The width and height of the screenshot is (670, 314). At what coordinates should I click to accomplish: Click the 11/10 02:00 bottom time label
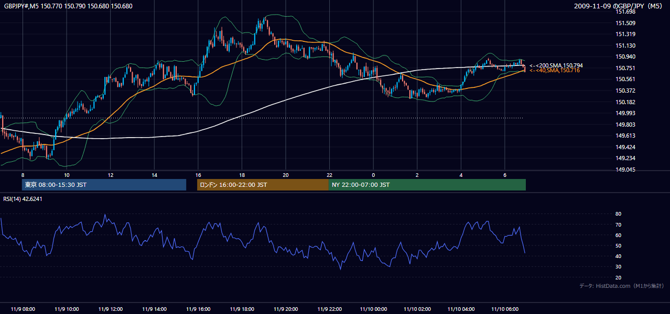pos(417,309)
